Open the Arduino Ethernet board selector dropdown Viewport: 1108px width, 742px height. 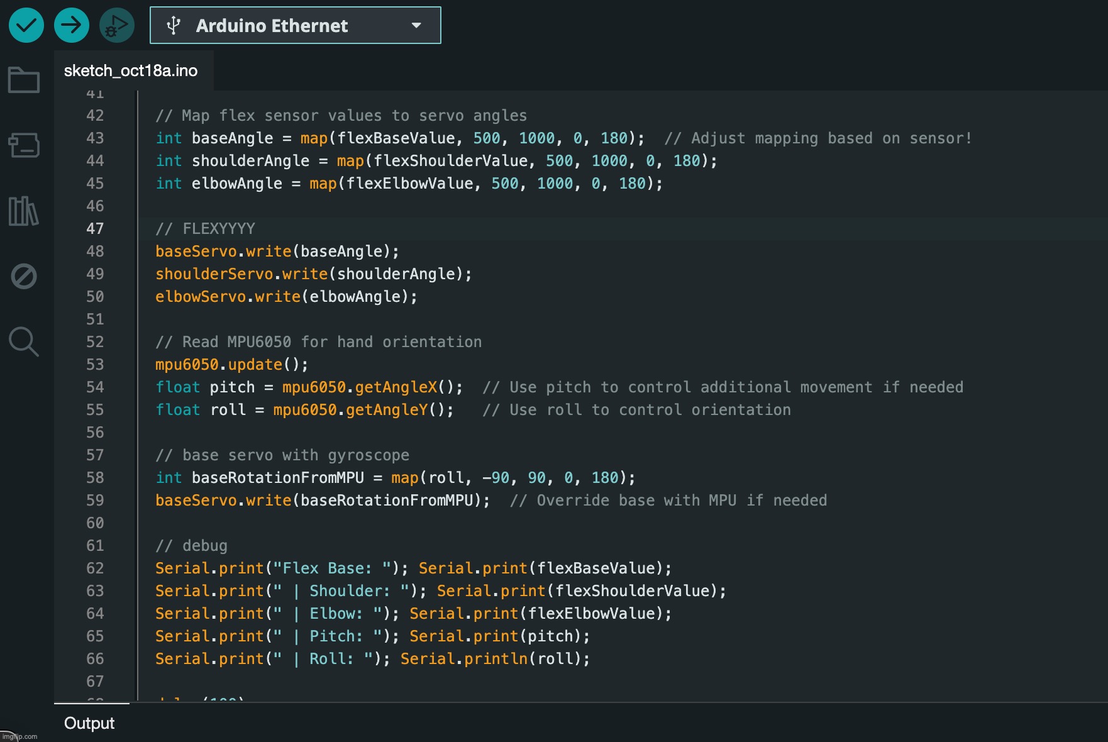[295, 25]
